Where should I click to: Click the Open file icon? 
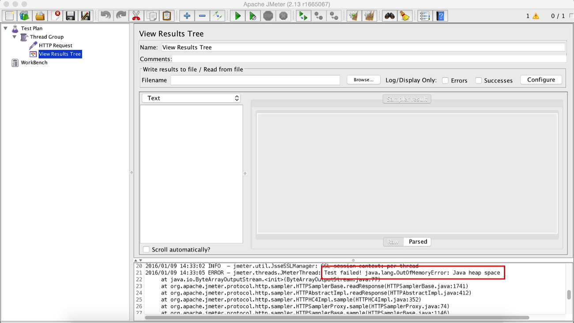coord(40,16)
